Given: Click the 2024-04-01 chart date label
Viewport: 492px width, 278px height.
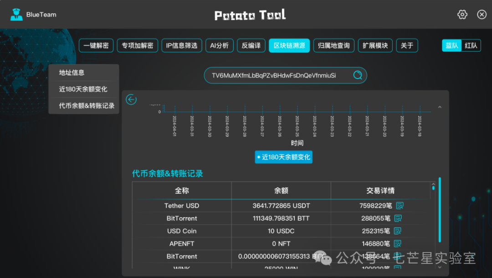Looking at the screenshot, I should coord(175,126).
